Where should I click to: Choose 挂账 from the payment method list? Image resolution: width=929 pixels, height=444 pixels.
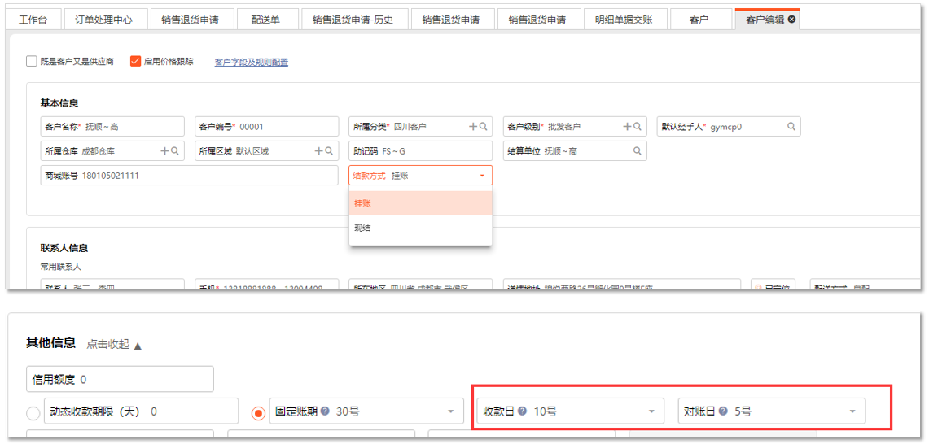pyautogui.click(x=421, y=203)
